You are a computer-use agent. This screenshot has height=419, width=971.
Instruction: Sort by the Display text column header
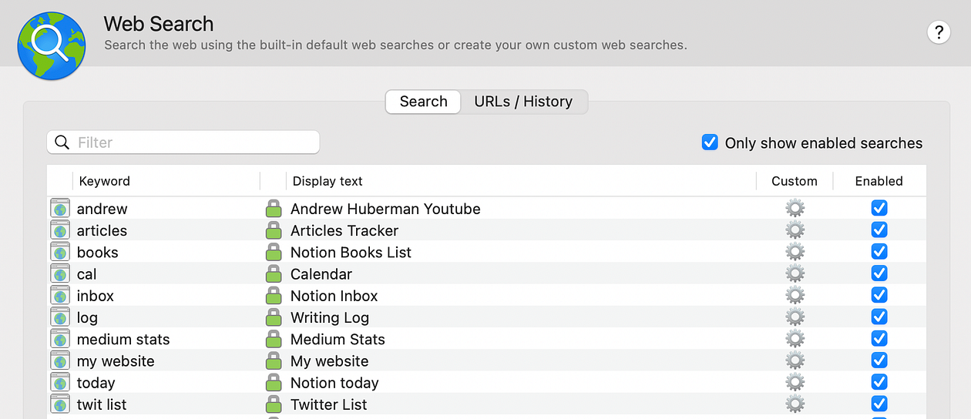tap(328, 181)
